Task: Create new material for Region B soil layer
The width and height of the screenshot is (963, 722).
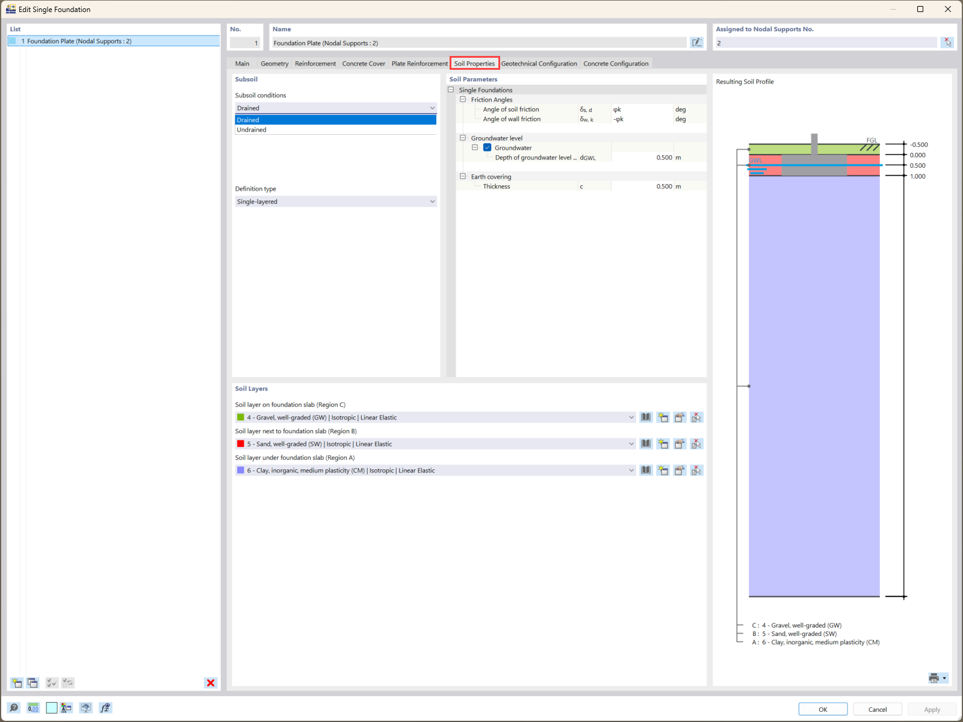Action: pyautogui.click(x=663, y=443)
